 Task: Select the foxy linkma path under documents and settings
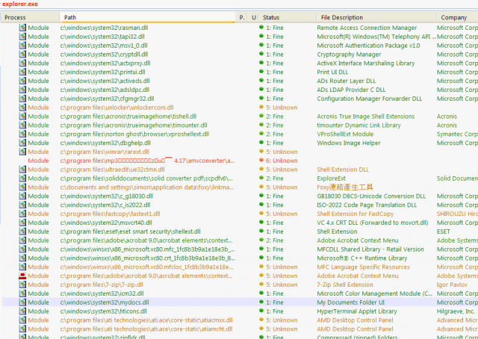147,187
